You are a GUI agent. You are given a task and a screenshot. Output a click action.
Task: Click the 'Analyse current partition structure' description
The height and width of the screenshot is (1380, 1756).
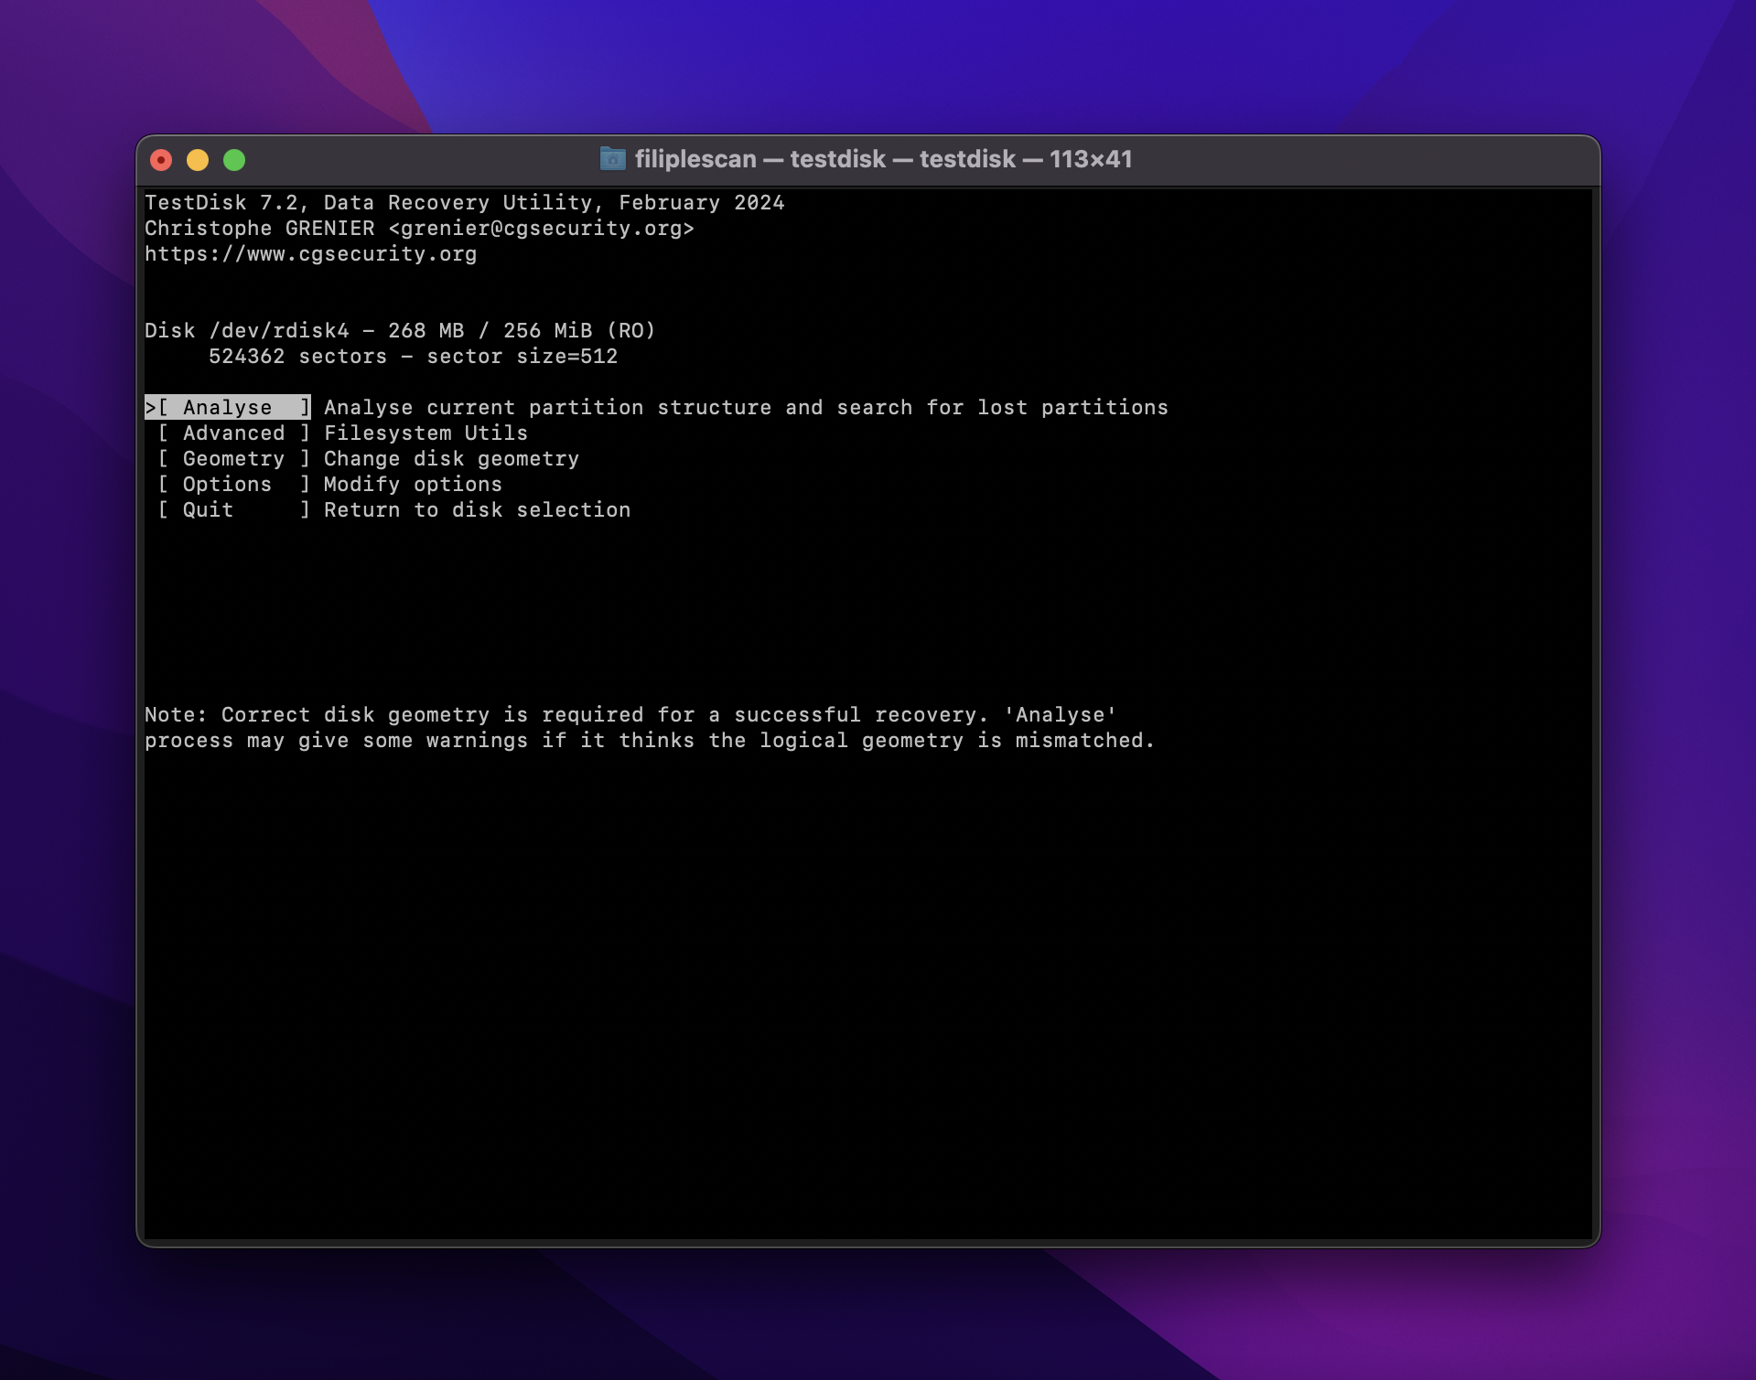point(746,408)
